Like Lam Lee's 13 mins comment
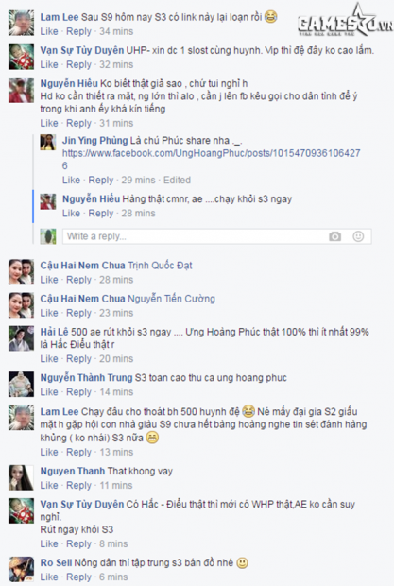 click(x=49, y=452)
